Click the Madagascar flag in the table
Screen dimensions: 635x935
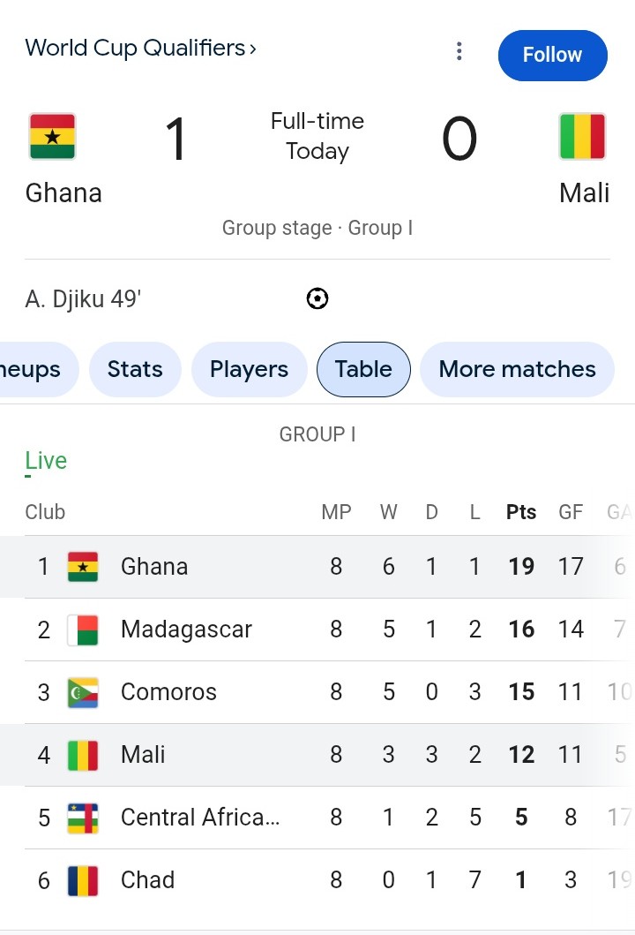coord(83,630)
